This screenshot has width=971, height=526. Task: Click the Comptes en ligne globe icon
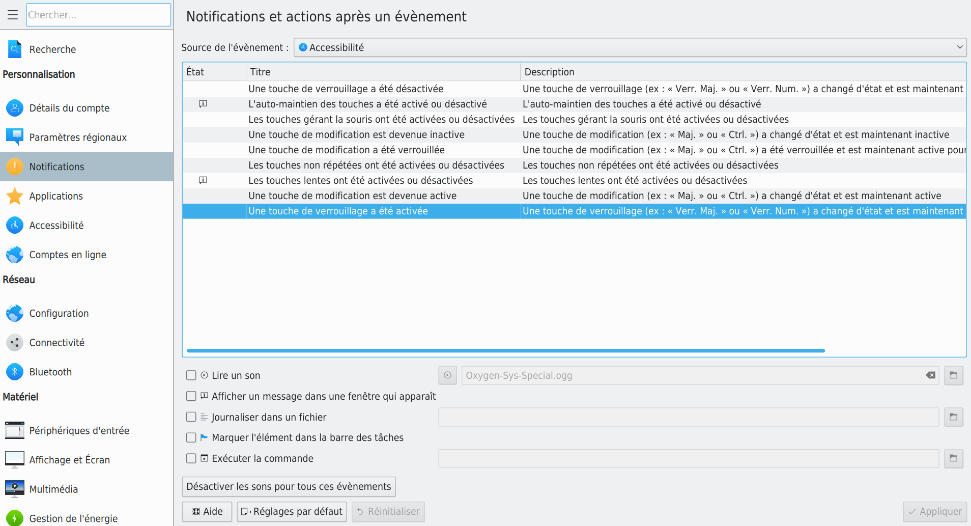[x=15, y=255]
